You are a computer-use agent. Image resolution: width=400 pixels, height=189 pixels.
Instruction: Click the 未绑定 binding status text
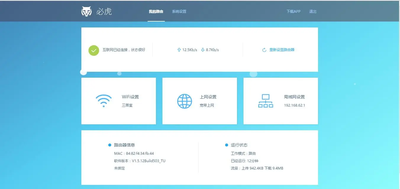120,168
